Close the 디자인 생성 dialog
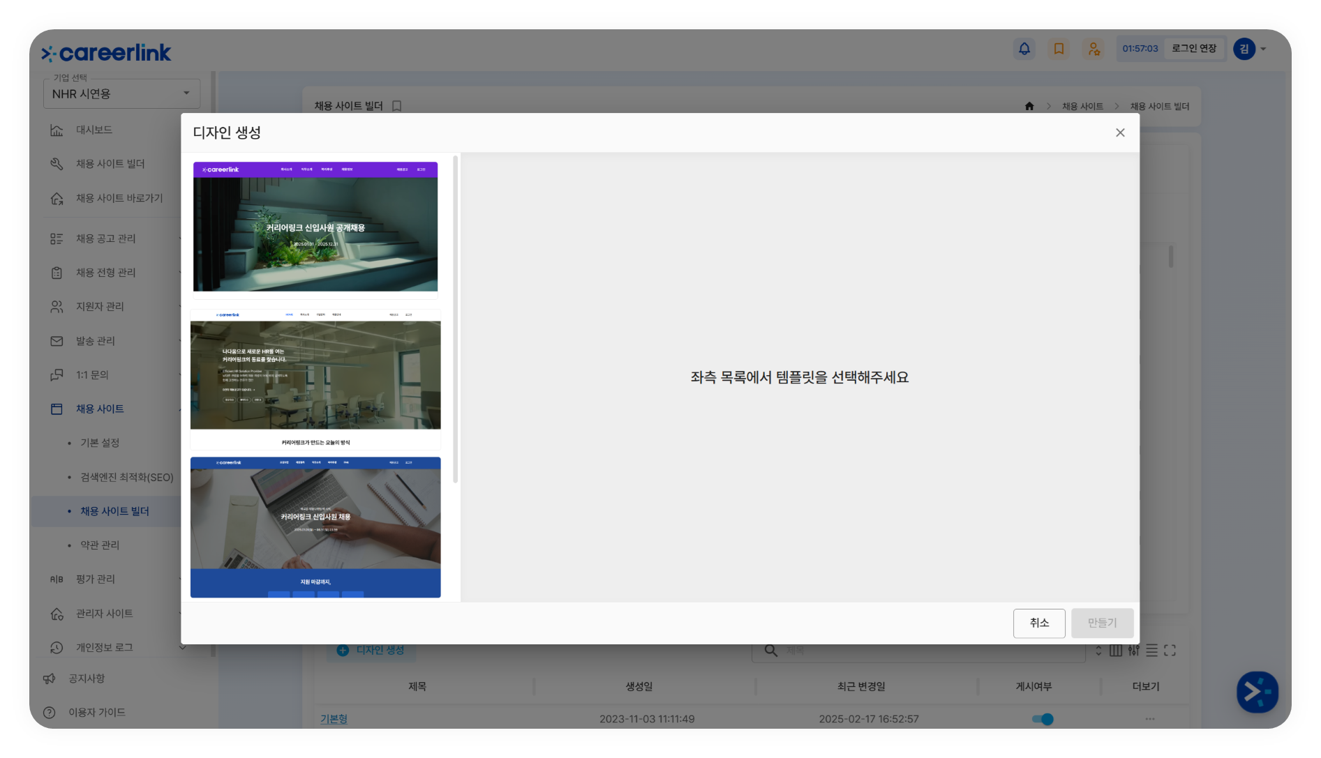1321x758 pixels. click(1120, 132)
